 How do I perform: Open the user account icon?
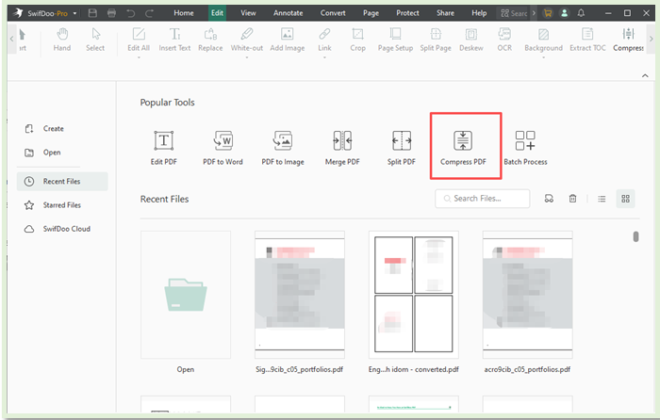click(x=564, y=13)
